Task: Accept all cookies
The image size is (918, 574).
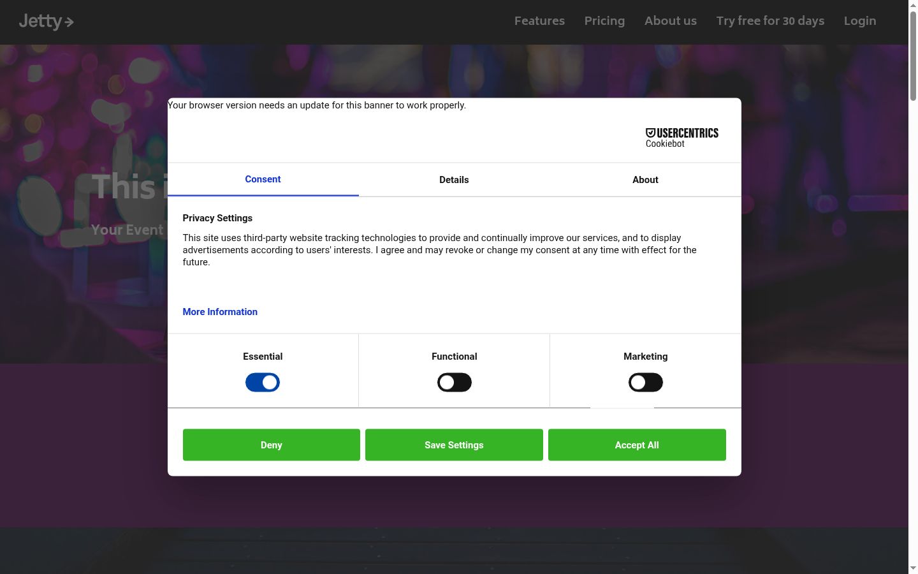Action: click(637, 445)
